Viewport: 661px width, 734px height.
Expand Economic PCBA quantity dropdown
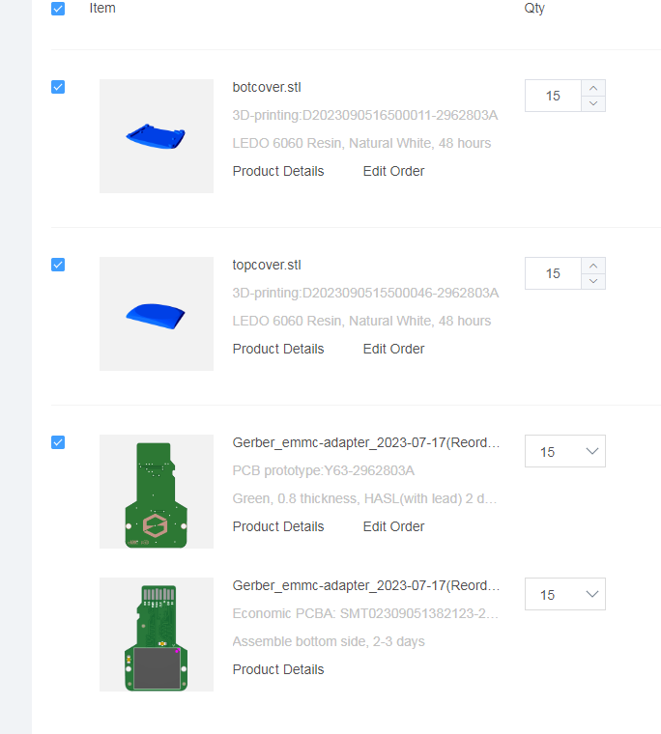click(565, 594)
